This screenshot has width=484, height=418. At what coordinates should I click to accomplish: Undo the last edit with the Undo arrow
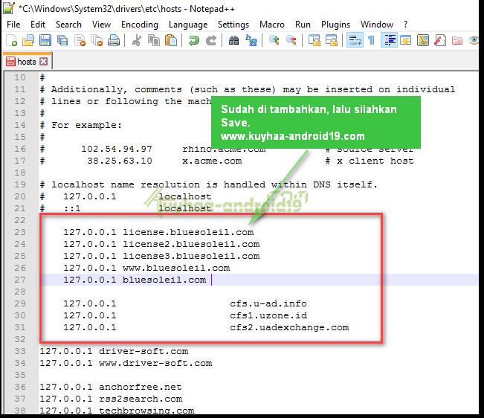194,40
